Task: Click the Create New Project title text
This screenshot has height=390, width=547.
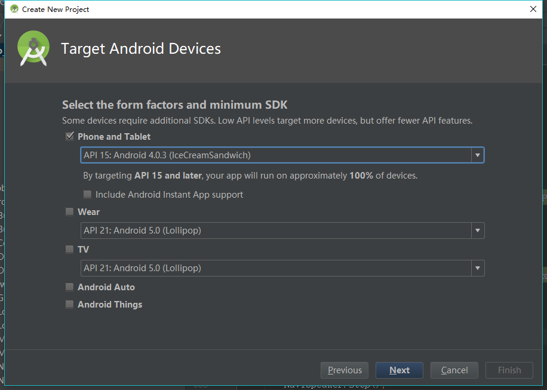Action: pos(56,10)
